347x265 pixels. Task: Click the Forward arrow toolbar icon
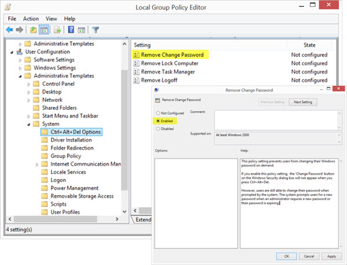pos(20,30)
